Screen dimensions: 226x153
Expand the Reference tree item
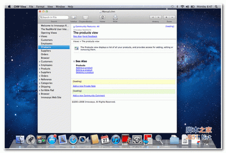tap(40, 80)
